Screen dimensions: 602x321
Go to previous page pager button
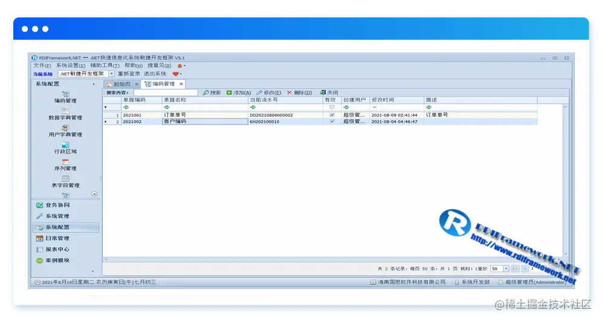pyautogui.click(x=525, y=269)
